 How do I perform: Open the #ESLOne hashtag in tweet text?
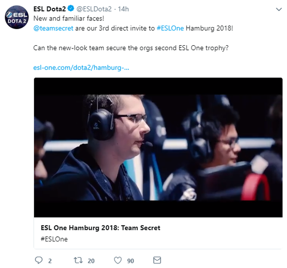pyautogui.click(x=170, y=28)
